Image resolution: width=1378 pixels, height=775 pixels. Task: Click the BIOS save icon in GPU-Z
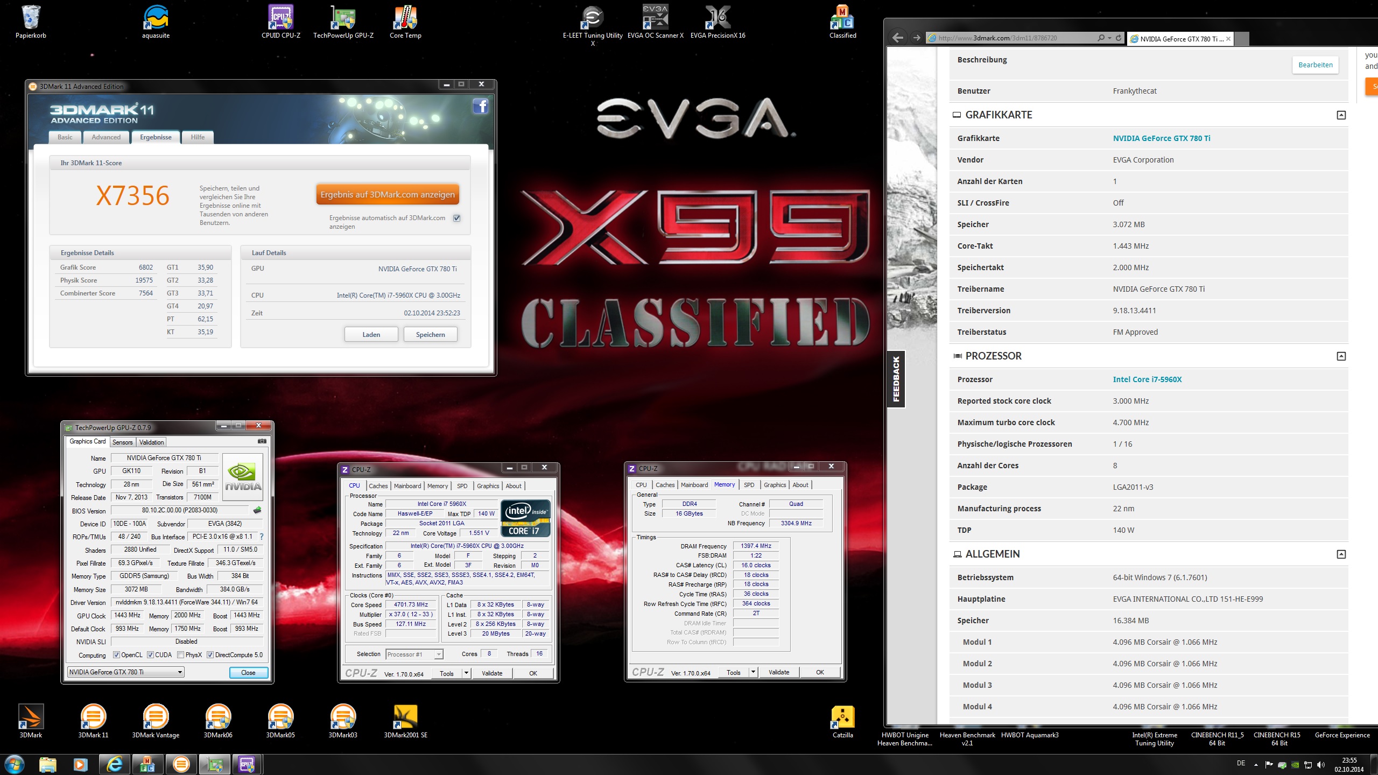pos(257,510)
